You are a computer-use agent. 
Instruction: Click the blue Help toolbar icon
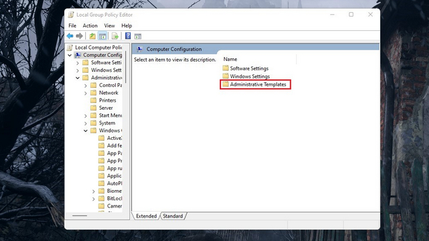(128, 35)
